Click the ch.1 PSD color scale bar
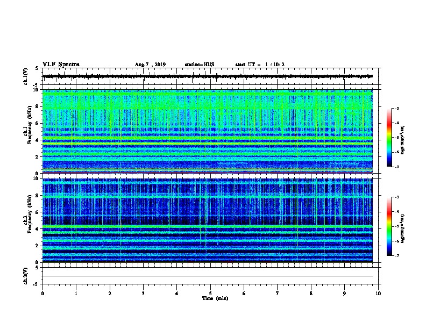This screenshot has height=329, width=426. coord(389,138)
